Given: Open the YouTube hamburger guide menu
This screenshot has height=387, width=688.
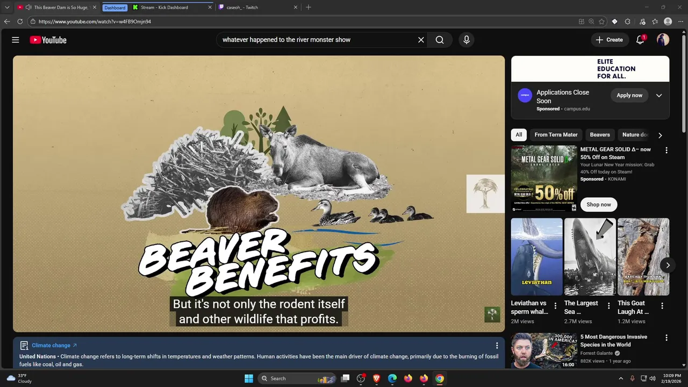Looking at the screenshot, I should coord(16,40).
